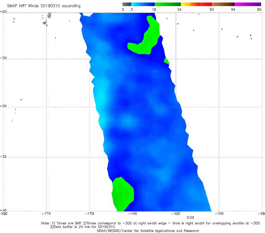Click the NOAA/NESDIS credit line
The image size is (265, 233).
148,231
